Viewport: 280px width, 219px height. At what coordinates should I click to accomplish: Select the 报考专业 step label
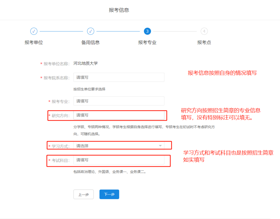click(x=147, y=43)
